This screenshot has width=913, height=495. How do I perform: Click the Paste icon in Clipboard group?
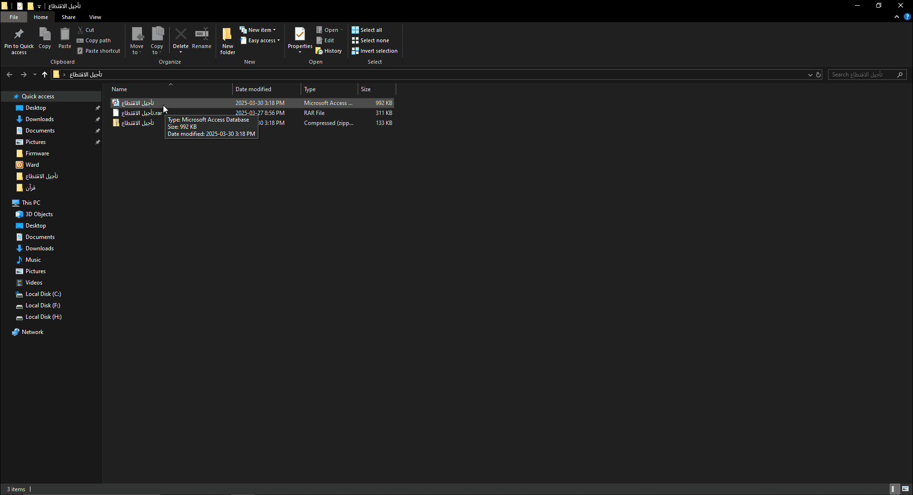click(x=65, y=35)
